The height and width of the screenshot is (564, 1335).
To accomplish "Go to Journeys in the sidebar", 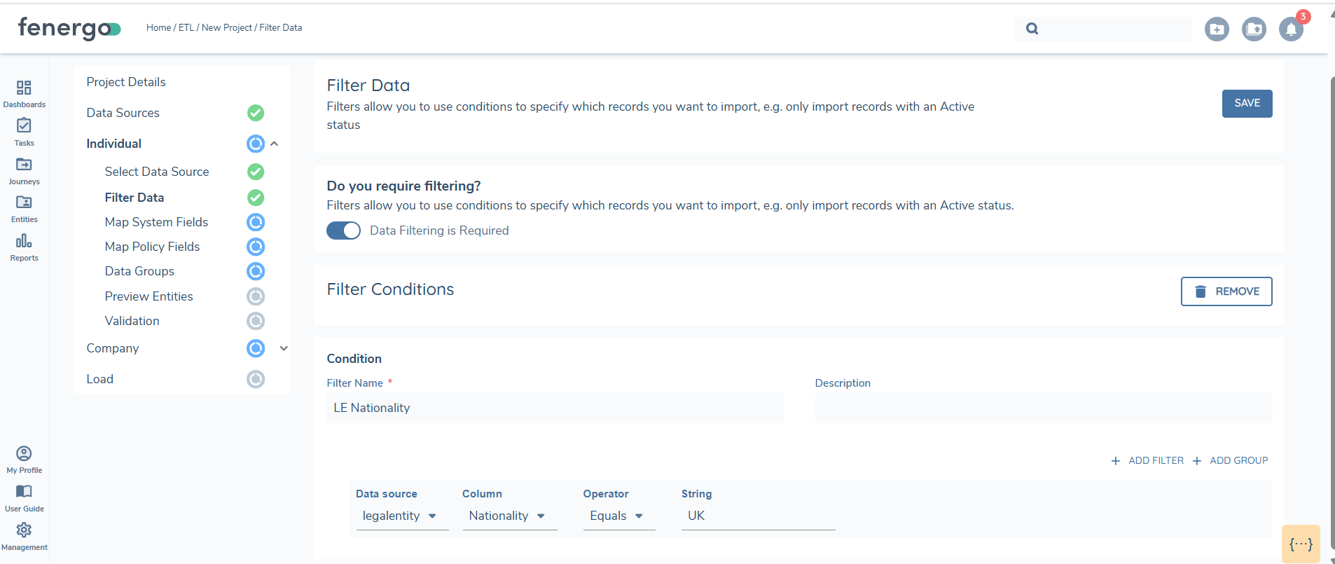I will (24, 165).
